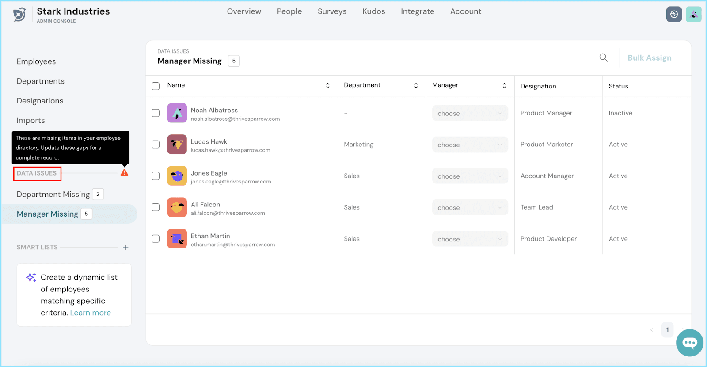Open the Overview tab
The height and width of the screenshot is (367, 707).
click(244, 11)
